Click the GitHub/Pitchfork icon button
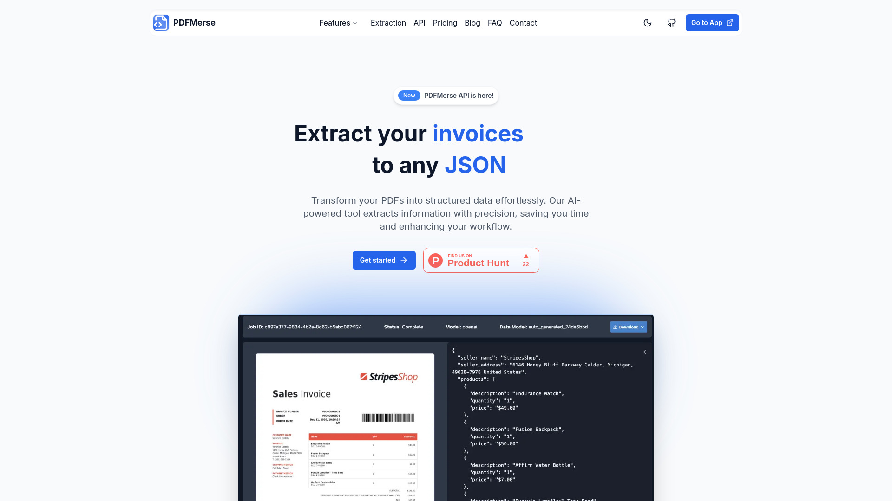892x501 pixels. tap(671, 23)
